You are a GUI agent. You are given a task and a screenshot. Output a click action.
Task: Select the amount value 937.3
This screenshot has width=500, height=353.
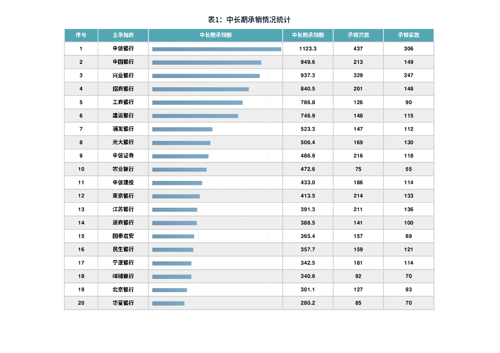coord(308,75)
